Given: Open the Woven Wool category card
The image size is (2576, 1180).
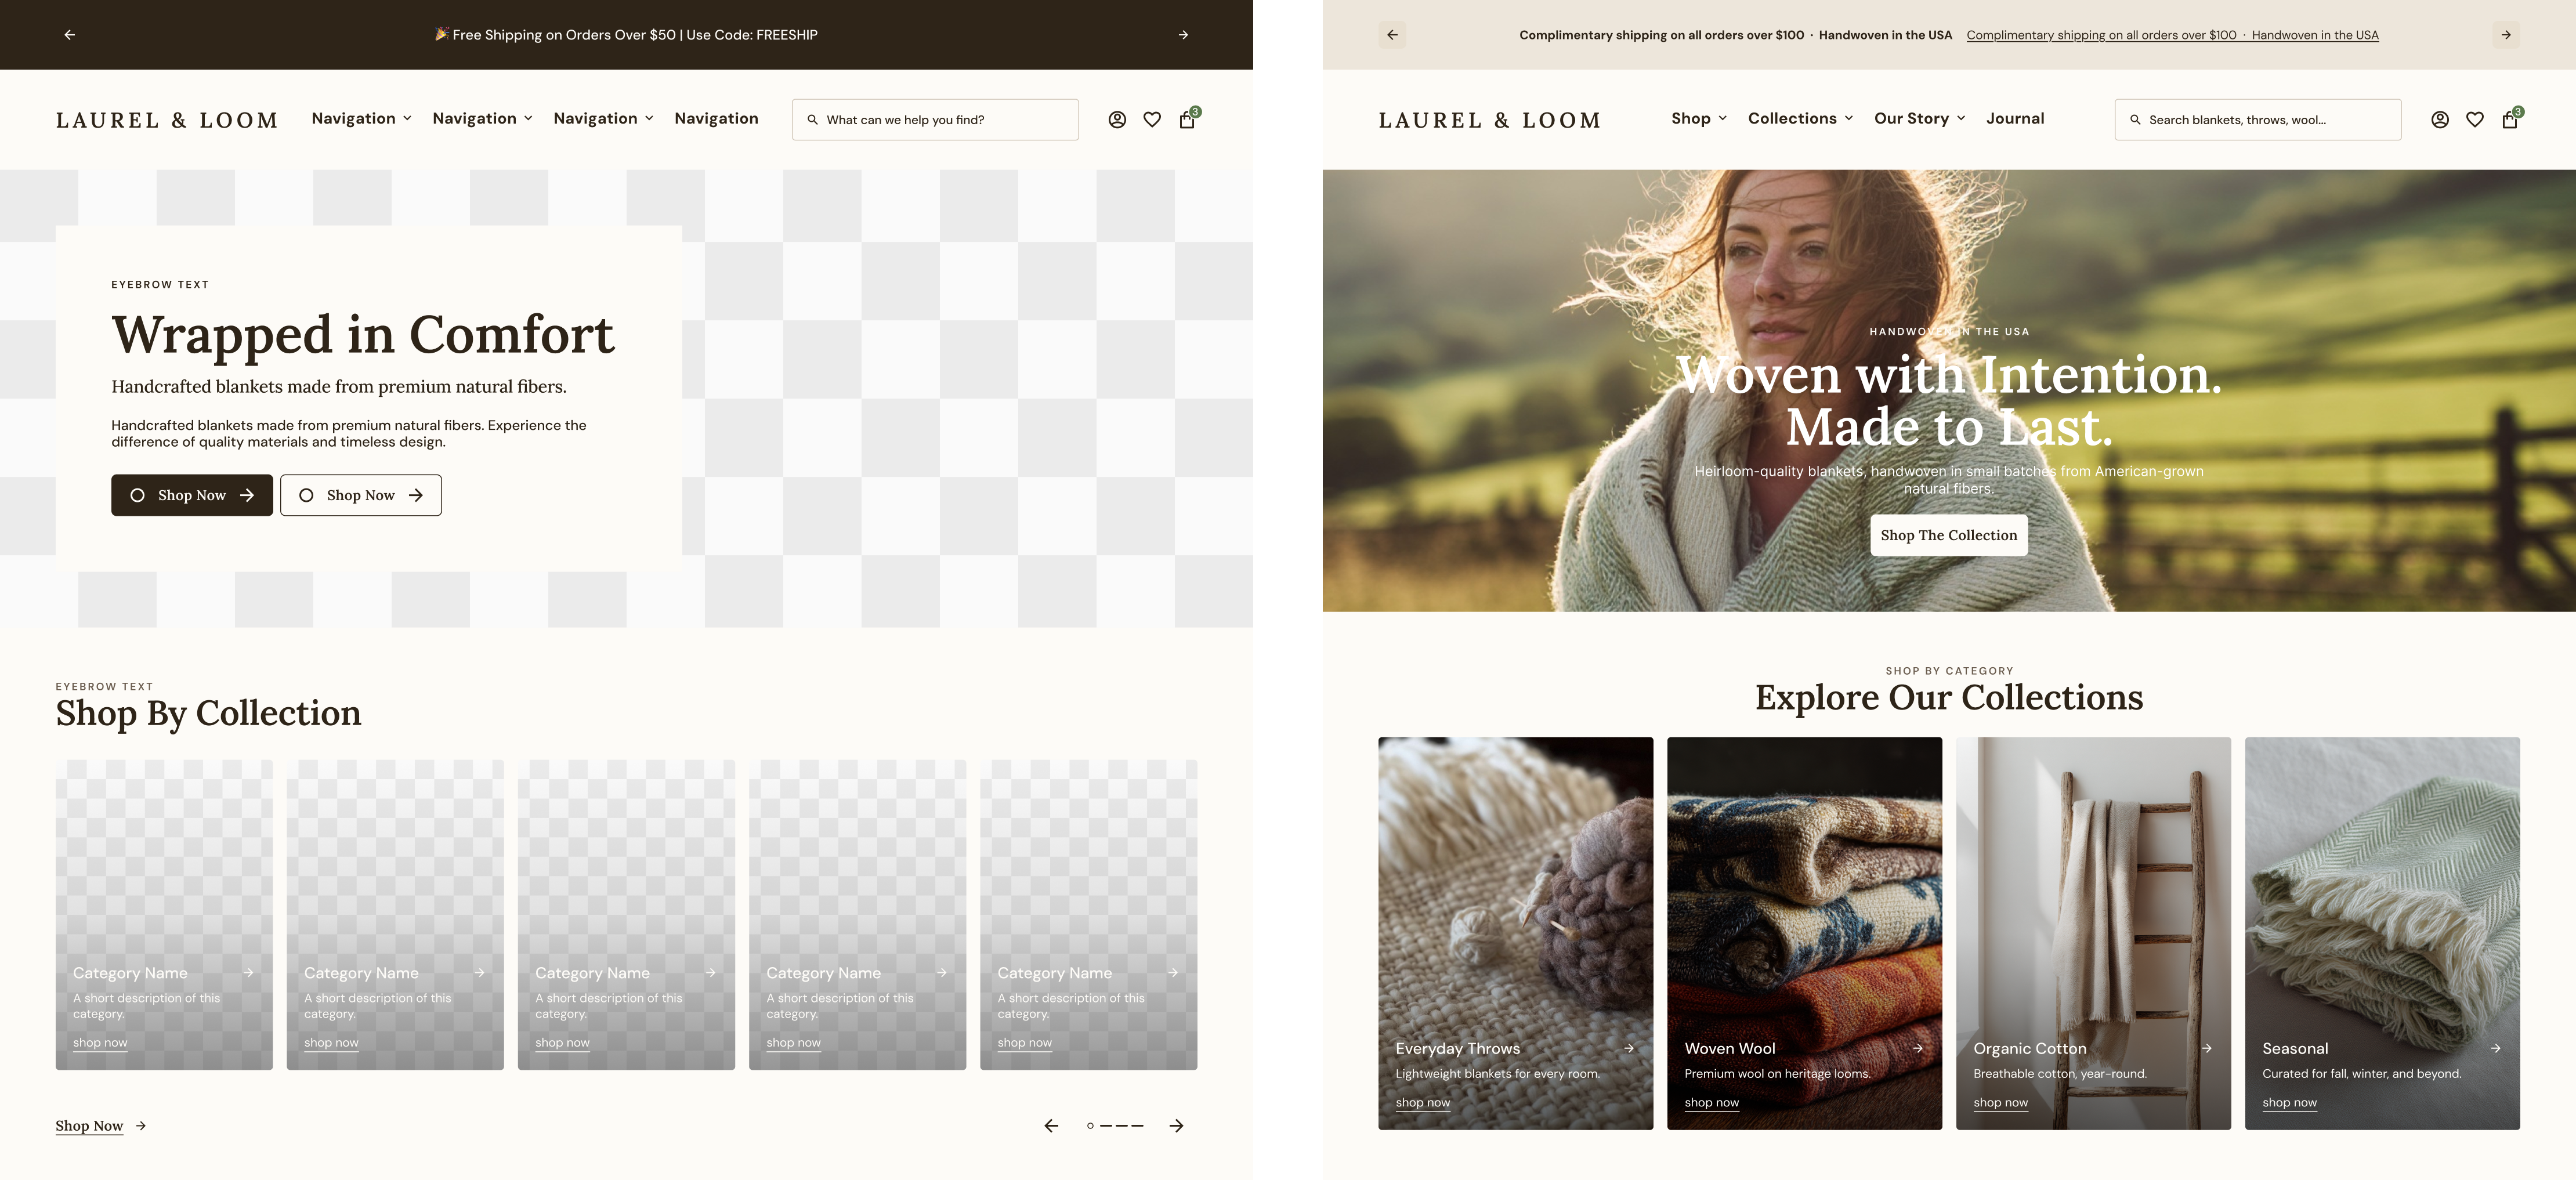Looking at the screenshot, I should point(1804,933).
